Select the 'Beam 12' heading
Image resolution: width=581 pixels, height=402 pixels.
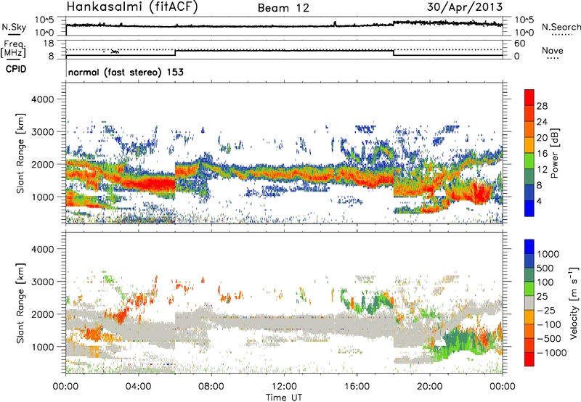(x=283, y=8)
